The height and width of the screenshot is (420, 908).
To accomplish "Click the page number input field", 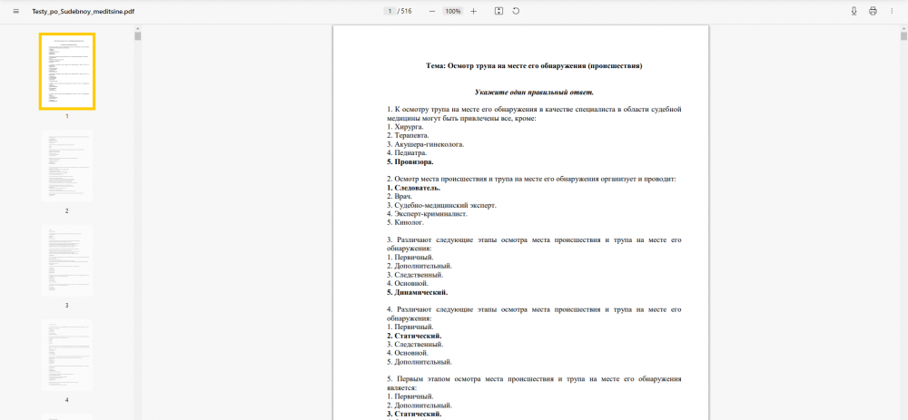I will 390,11.
